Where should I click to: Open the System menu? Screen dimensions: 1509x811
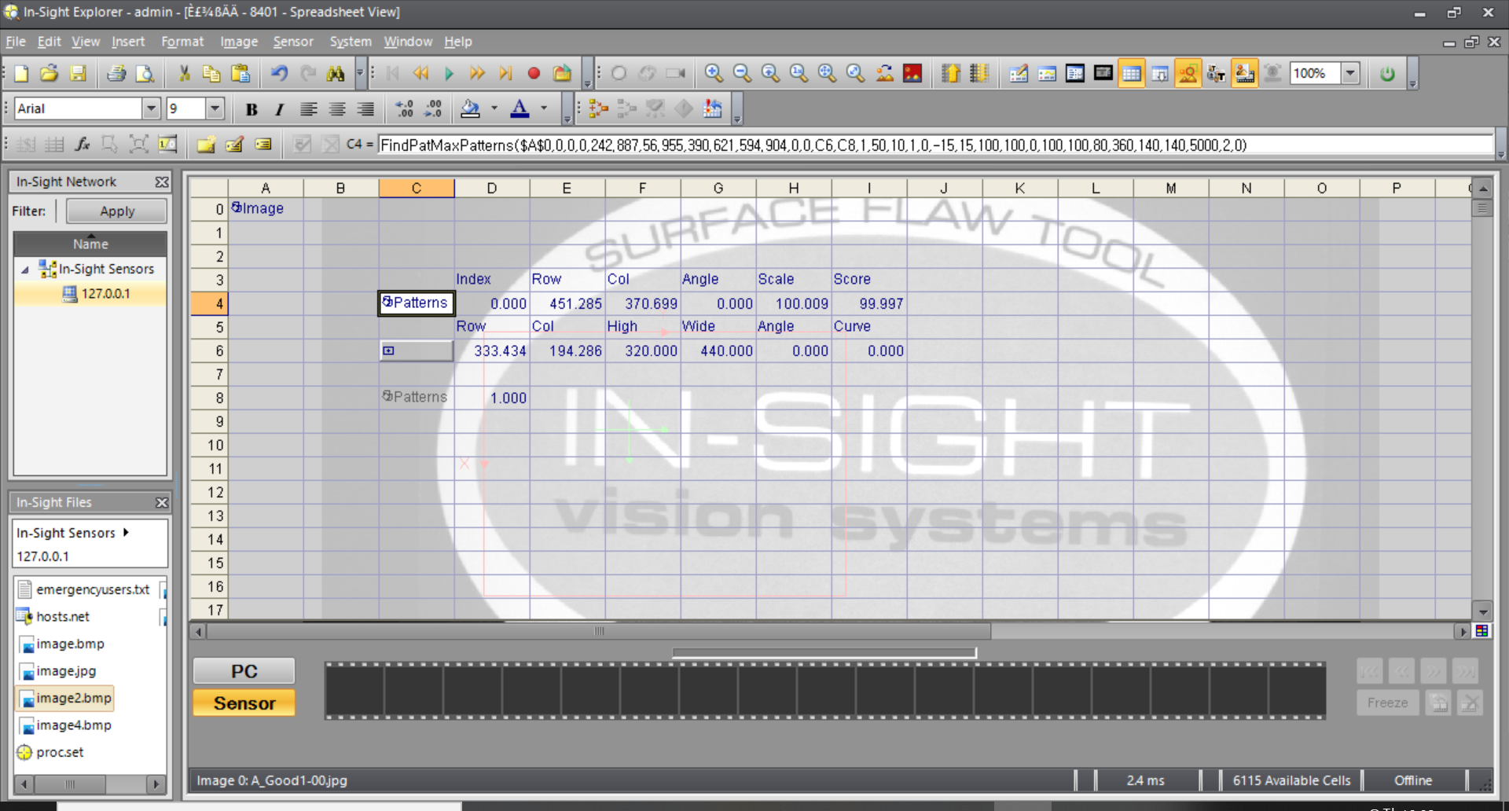351,42
